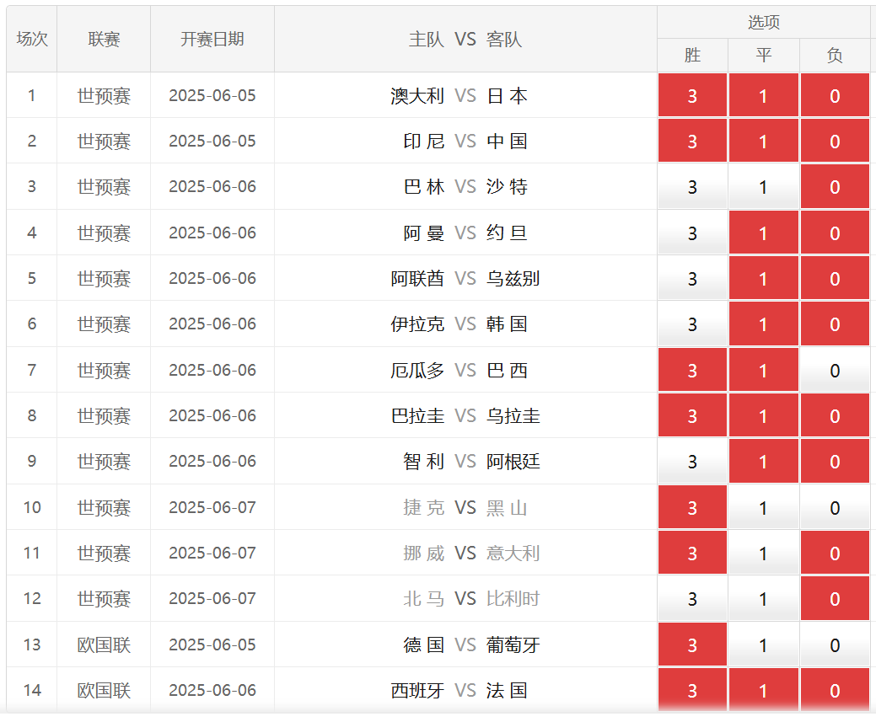The width and height of the screenshot is (876, 722).
Task: Enable draw (1) for 挪威 VS 意大利
Action: [x=763, y=554]
